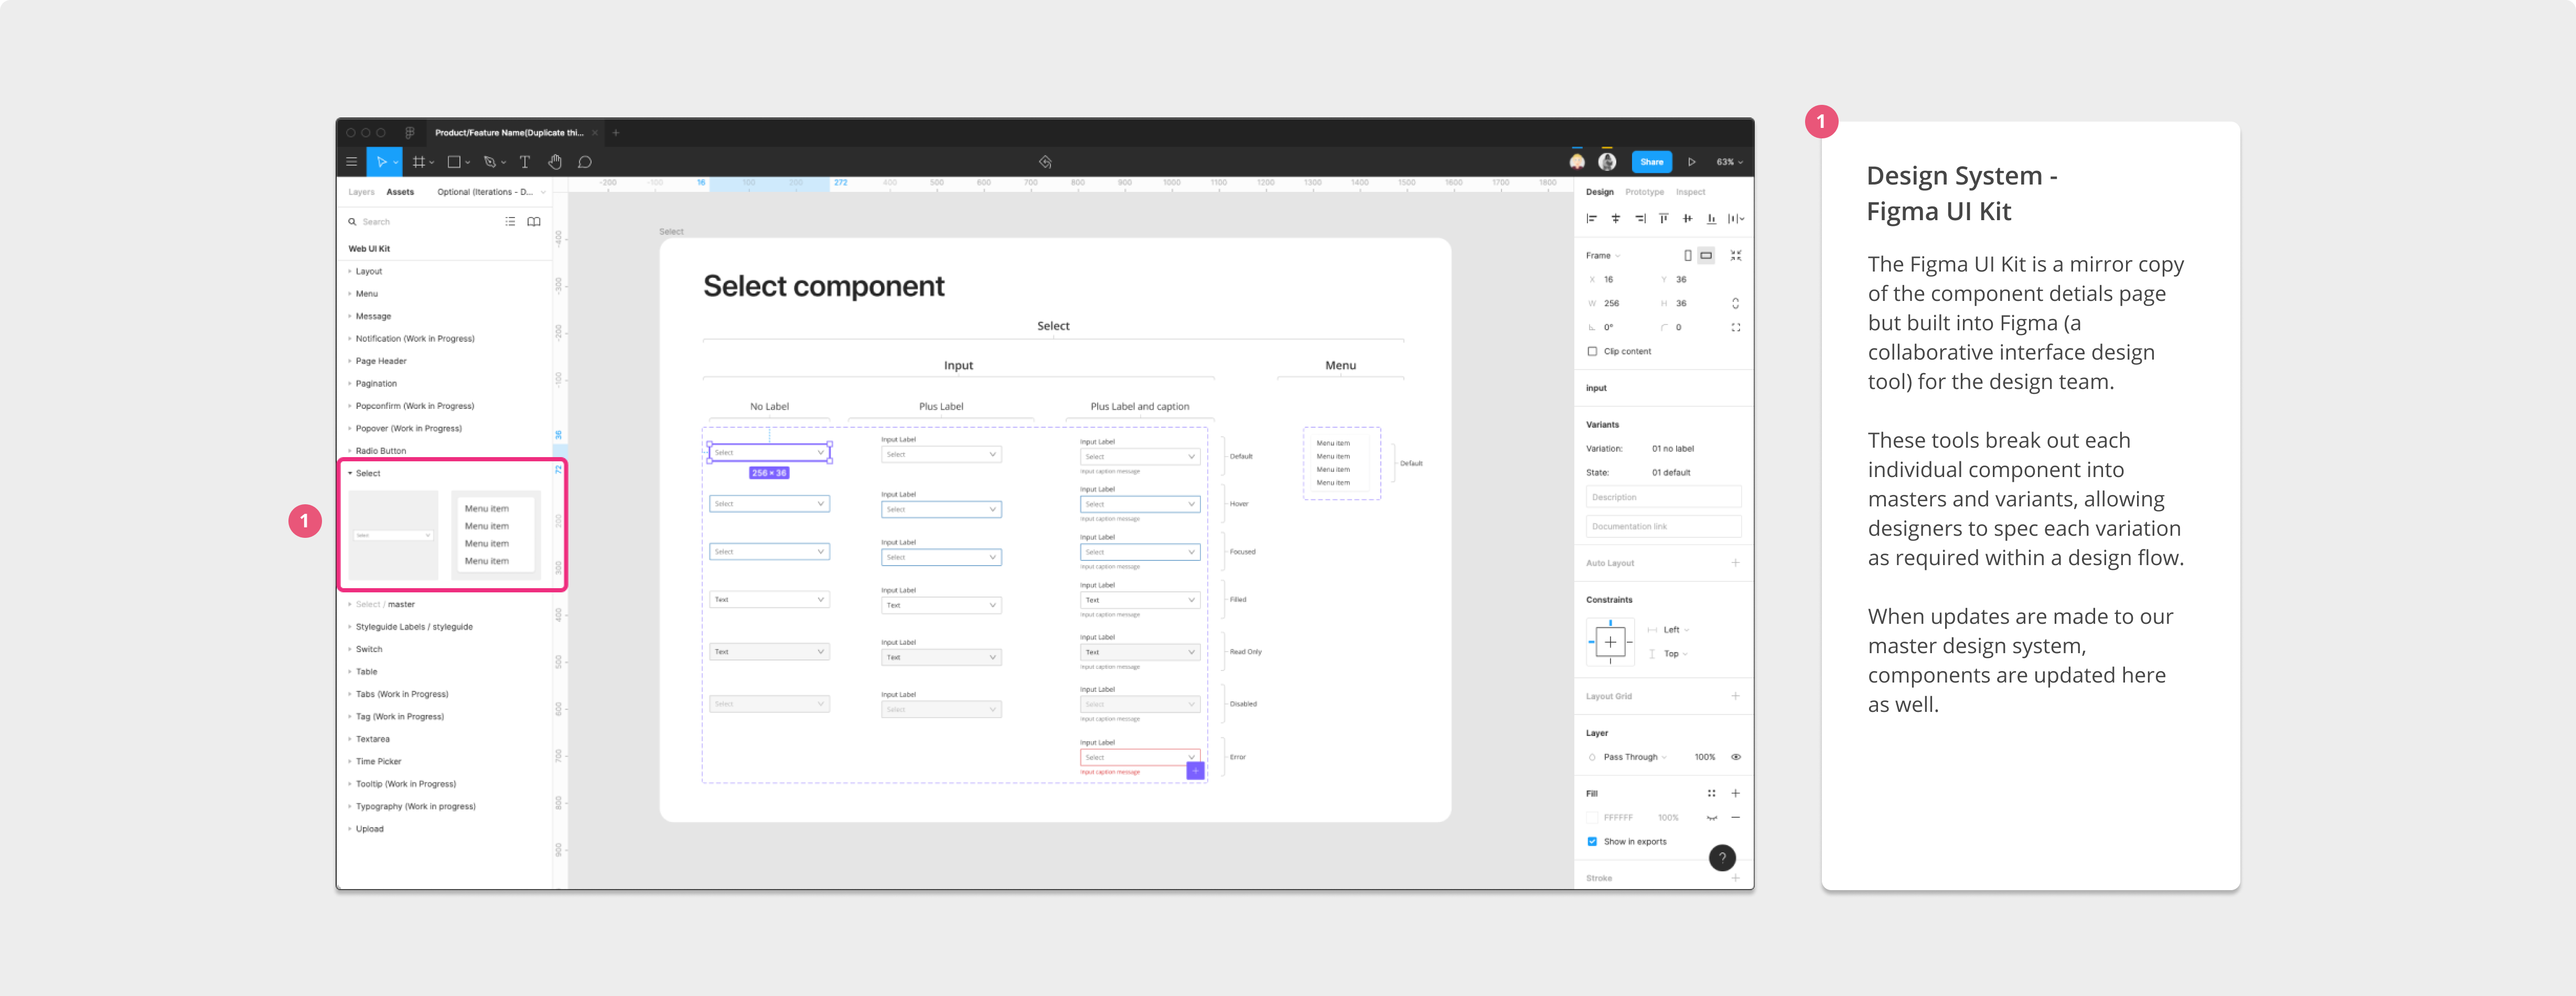Switch to the Layers tab
The width and height of the screenshot is (2576, 996).
[361, 192]
